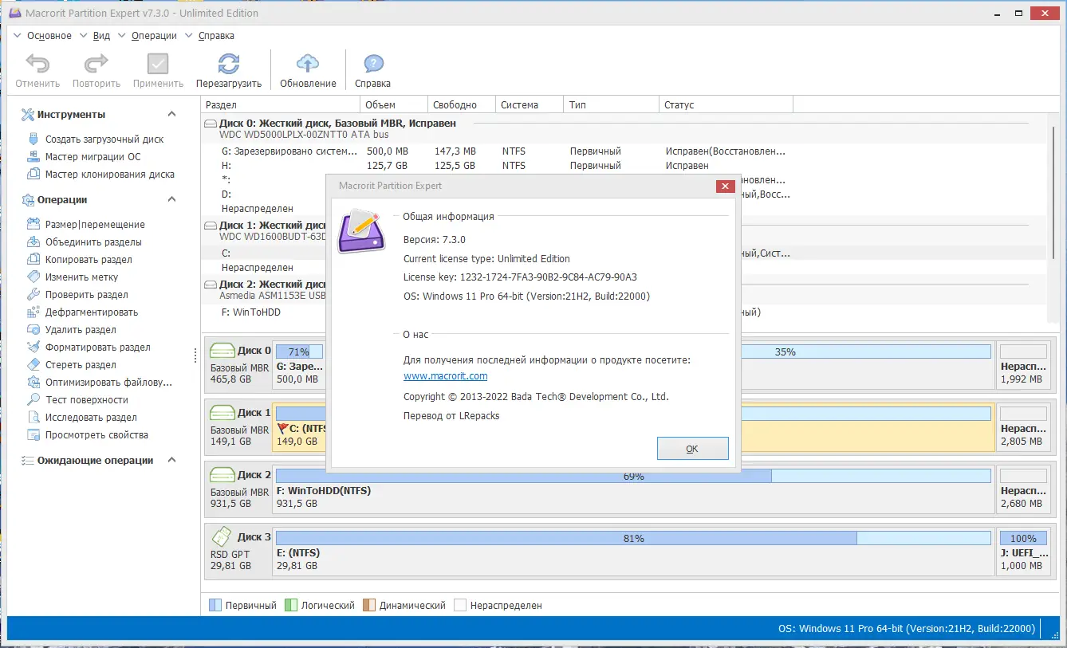1067x648 pixels.
Task: Click the OS version text in the status bar
Action: (907, 629)
